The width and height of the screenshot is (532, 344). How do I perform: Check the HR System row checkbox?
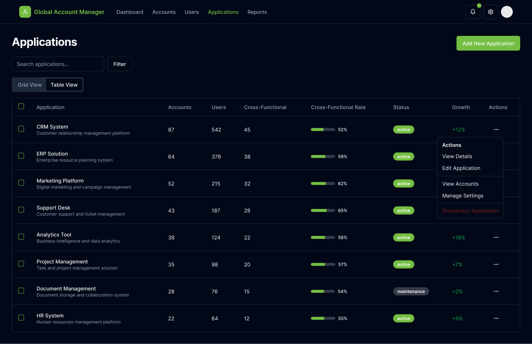point(21,318)
